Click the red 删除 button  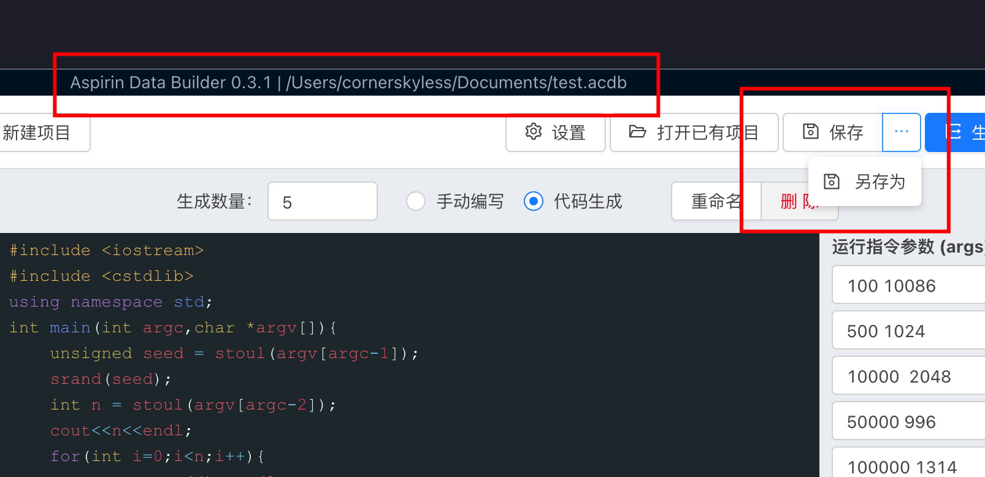[x=800, y=201]
